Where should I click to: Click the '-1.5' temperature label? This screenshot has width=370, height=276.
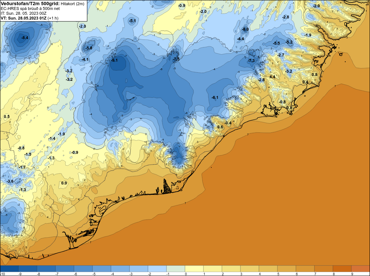pos(28,154)
